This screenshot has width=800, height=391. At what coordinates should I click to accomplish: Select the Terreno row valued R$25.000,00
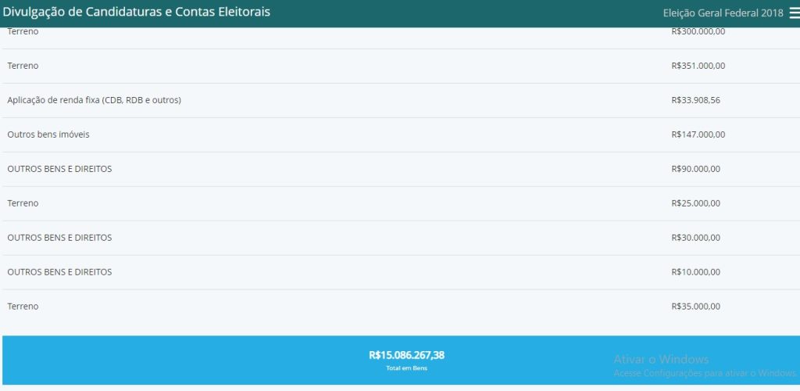tap(23, 203)
